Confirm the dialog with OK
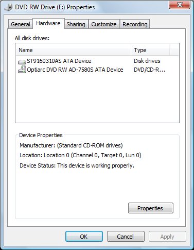 [84, 237]
